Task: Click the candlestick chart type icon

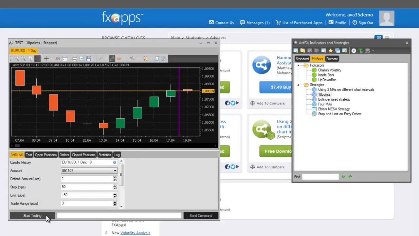Action: 145,59
